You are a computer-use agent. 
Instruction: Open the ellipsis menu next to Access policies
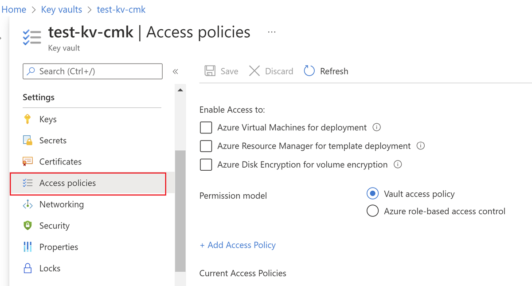[x=271, y=32]
